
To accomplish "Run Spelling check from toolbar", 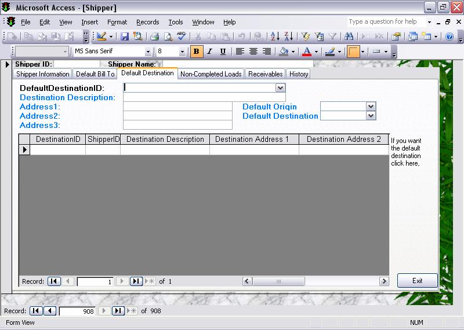I will tap(181, 36).
